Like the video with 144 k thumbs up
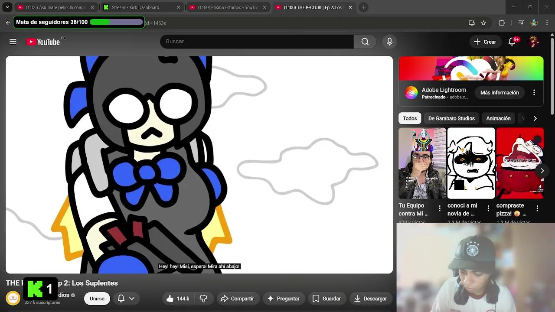This screenshot has height=312, width=555. coord(178,299)
